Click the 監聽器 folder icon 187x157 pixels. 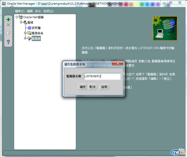click(x=29, y=38)
